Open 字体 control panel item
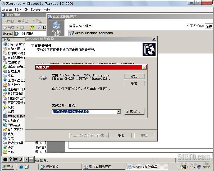 tap(9, 152)
